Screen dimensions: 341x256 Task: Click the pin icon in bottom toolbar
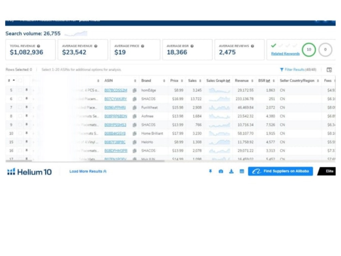click(x=210, y=171)
